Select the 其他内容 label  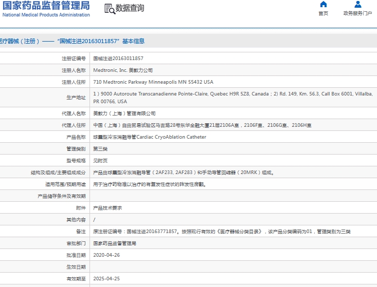pyautogui.click(x=76, y=220)
